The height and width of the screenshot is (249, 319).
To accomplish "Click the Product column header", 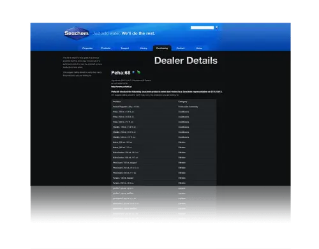I will pos(117,102).
